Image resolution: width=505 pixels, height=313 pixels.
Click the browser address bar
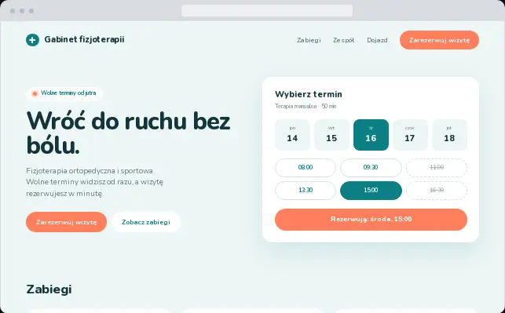click(x=267, y=11)
